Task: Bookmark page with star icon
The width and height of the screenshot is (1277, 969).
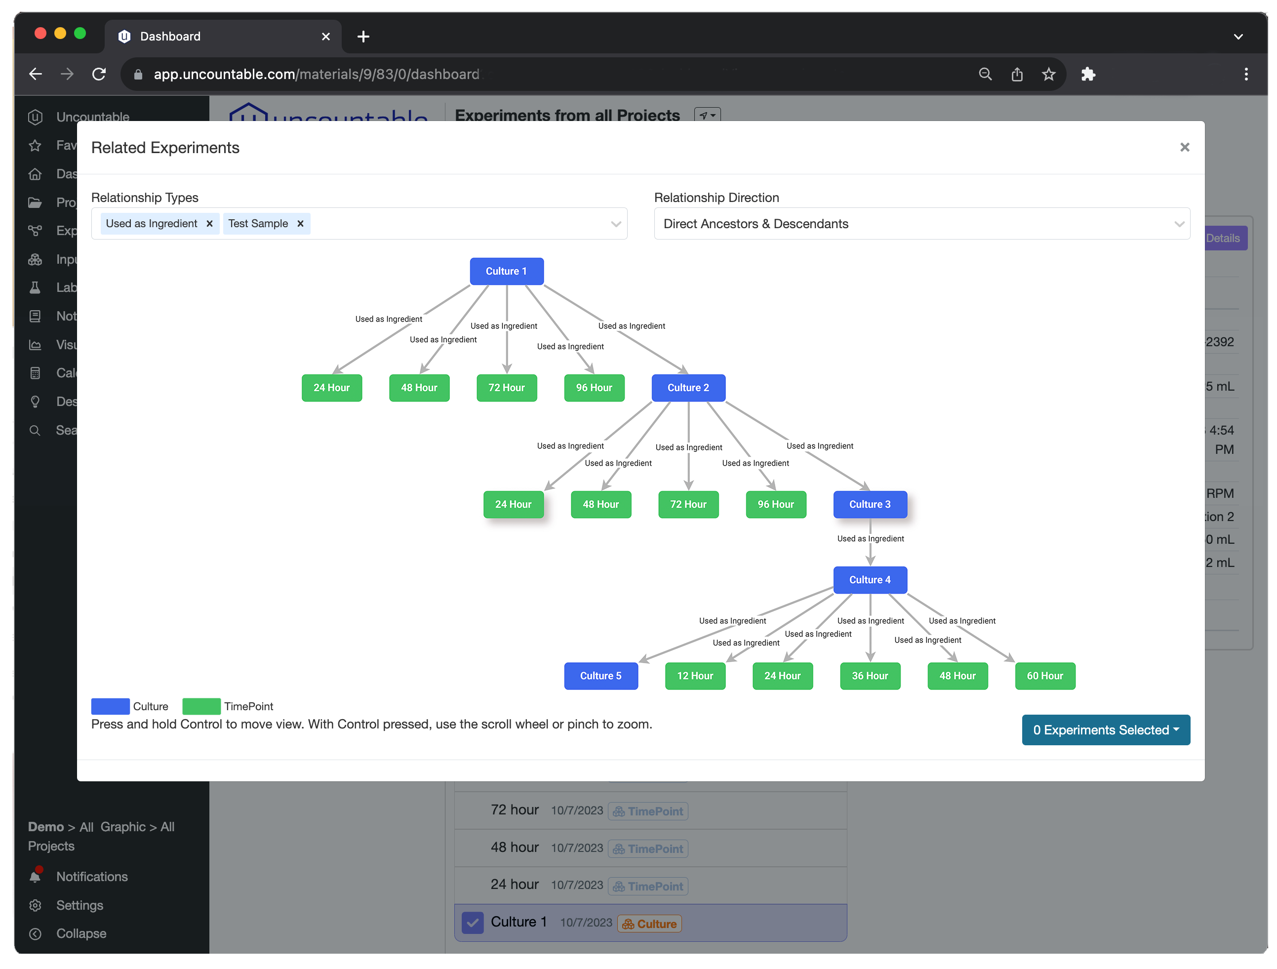Action: click(x=1048, y=74)
